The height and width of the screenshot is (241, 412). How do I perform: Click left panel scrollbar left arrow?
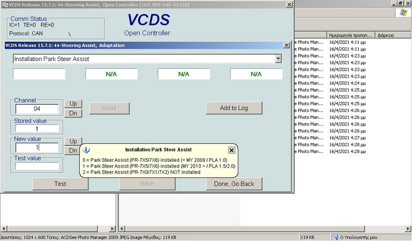click(3, 229)
